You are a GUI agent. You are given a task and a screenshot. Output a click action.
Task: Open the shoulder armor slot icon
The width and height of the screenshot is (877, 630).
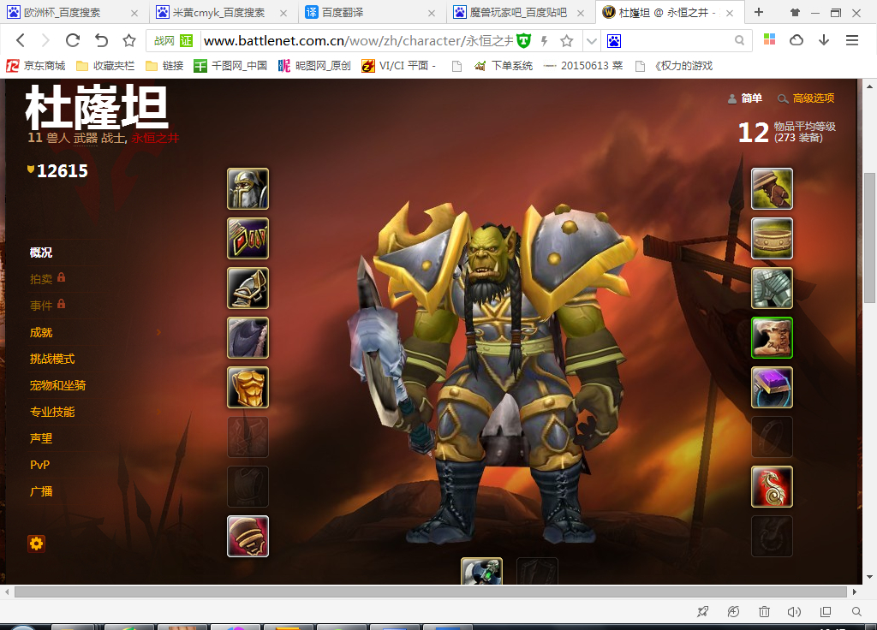click(x=248, y=288)
